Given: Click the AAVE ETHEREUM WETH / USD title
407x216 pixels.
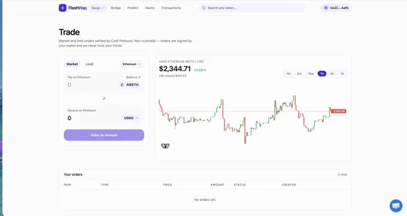Looking at the screenshot, I should tap(181, 62).
